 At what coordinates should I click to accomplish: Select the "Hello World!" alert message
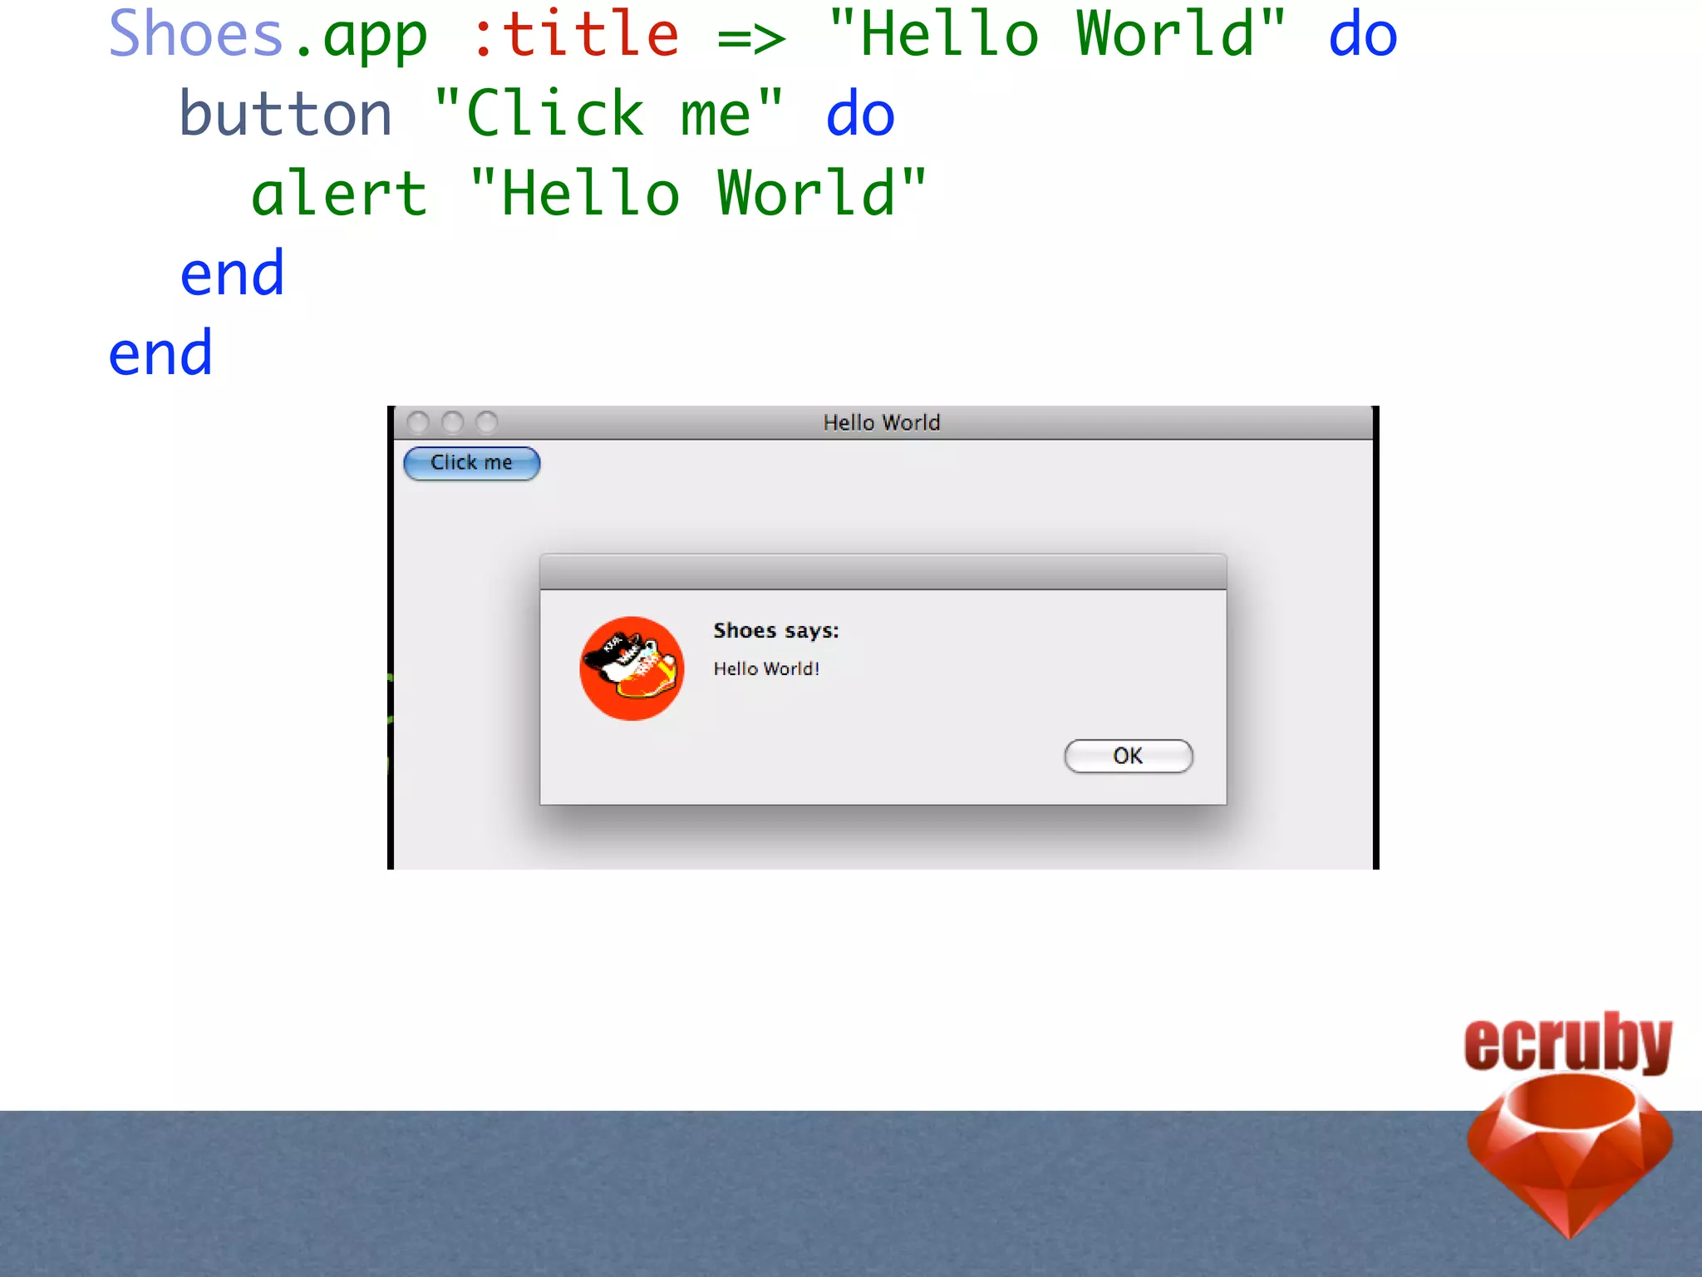766,668
